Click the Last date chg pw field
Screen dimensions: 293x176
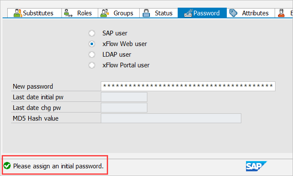pos(124,107)
